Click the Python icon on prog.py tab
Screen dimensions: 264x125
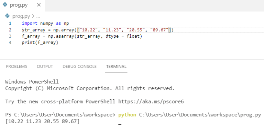tap(5, 5)
